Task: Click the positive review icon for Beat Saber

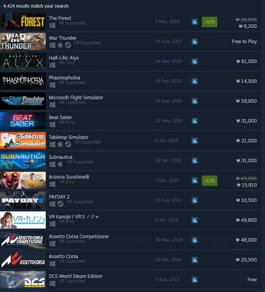Action: 195,121
